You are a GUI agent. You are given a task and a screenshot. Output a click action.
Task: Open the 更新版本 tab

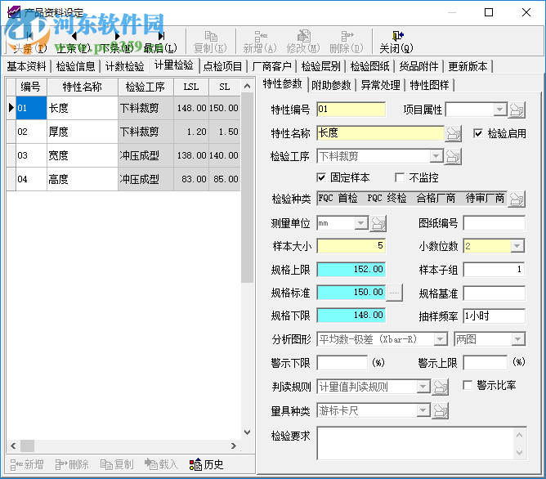coord(468,66)
